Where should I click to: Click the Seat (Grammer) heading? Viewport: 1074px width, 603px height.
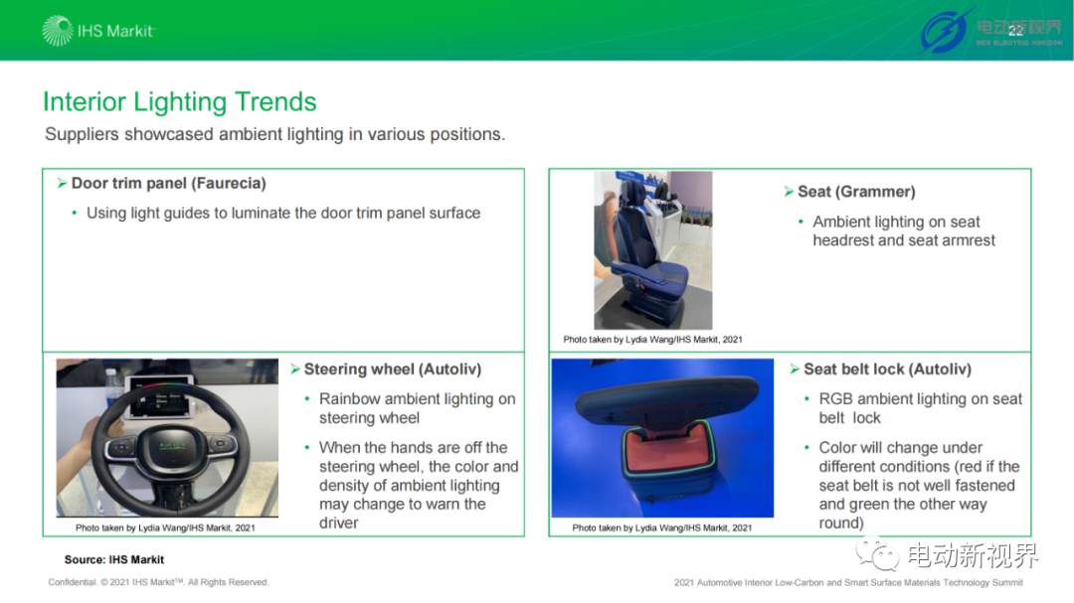tap(856, 192)
